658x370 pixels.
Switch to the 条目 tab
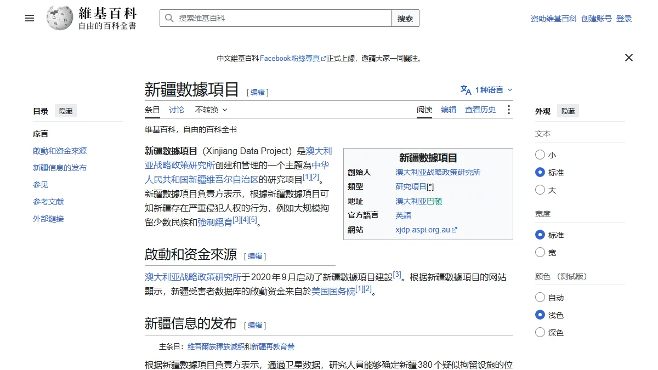click(x=152, y=110)
